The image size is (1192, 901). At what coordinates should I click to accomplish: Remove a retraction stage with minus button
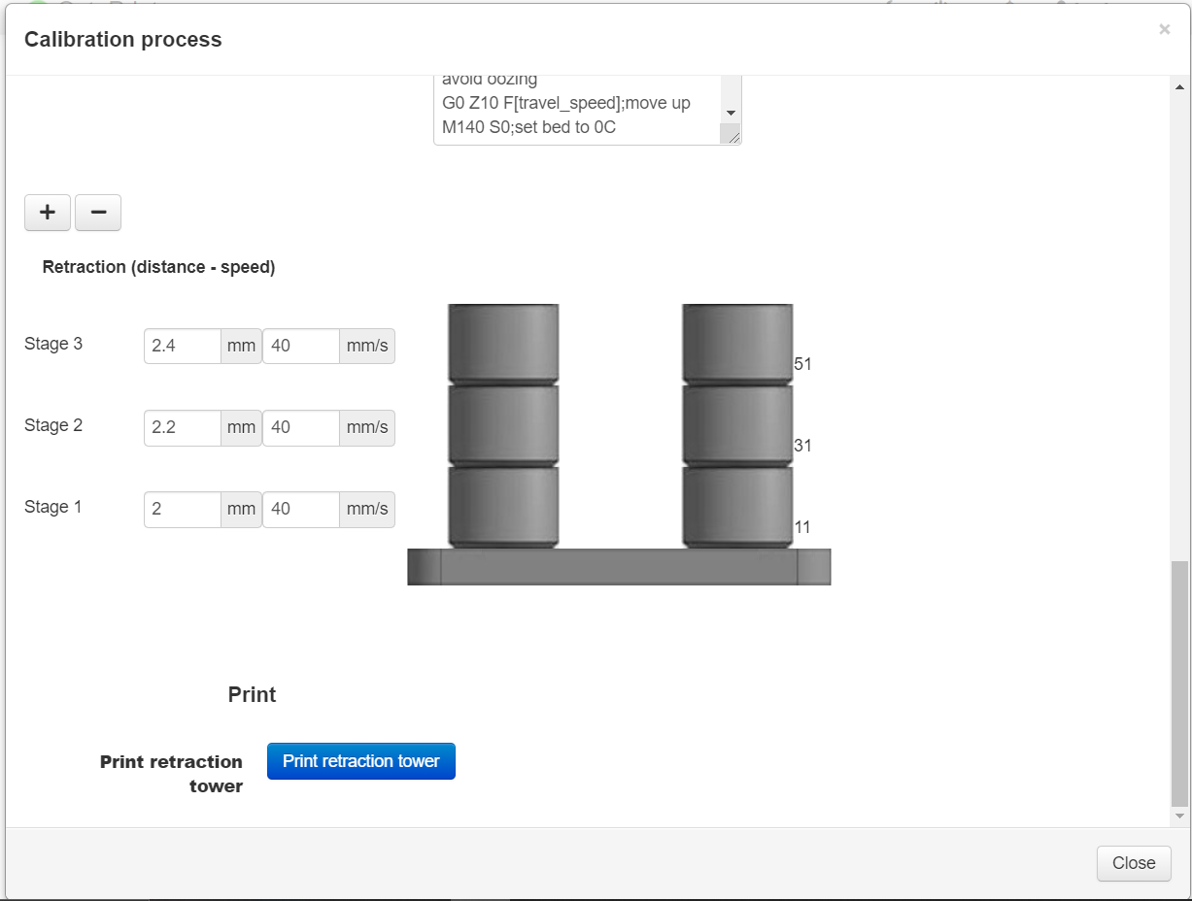(98, 213)
